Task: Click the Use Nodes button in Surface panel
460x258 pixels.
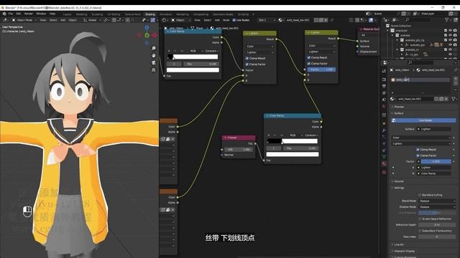Action: [x=424, y=120]
